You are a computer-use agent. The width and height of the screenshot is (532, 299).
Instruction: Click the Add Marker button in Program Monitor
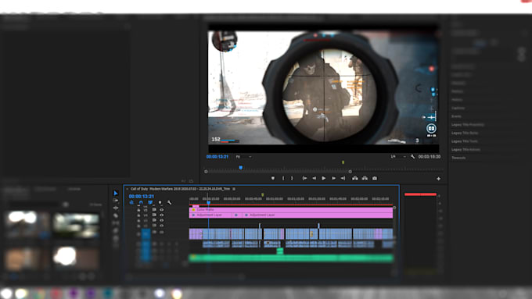(273, 178)
